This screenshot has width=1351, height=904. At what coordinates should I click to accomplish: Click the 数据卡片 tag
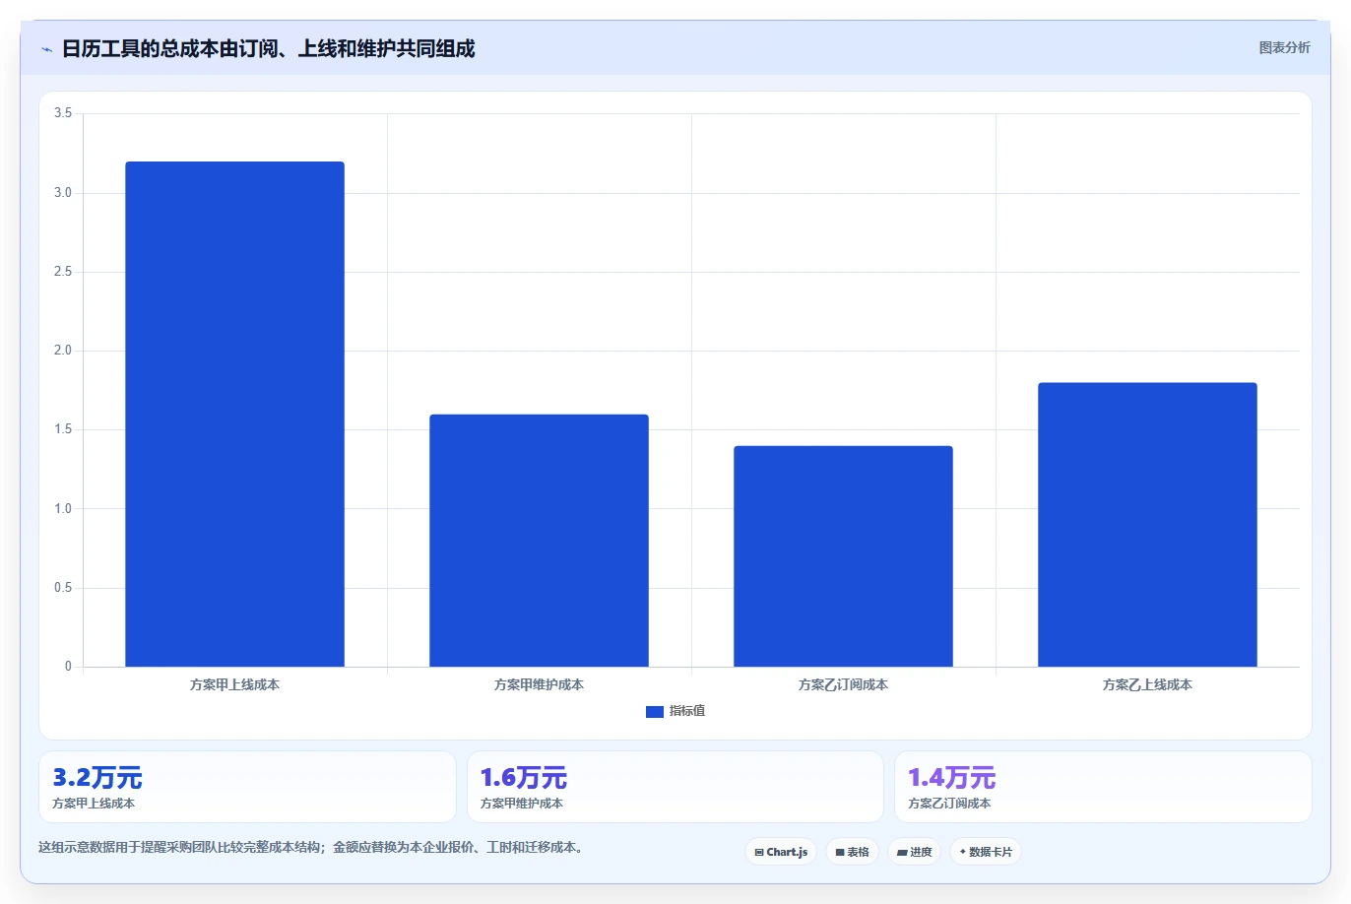(986, 852)
